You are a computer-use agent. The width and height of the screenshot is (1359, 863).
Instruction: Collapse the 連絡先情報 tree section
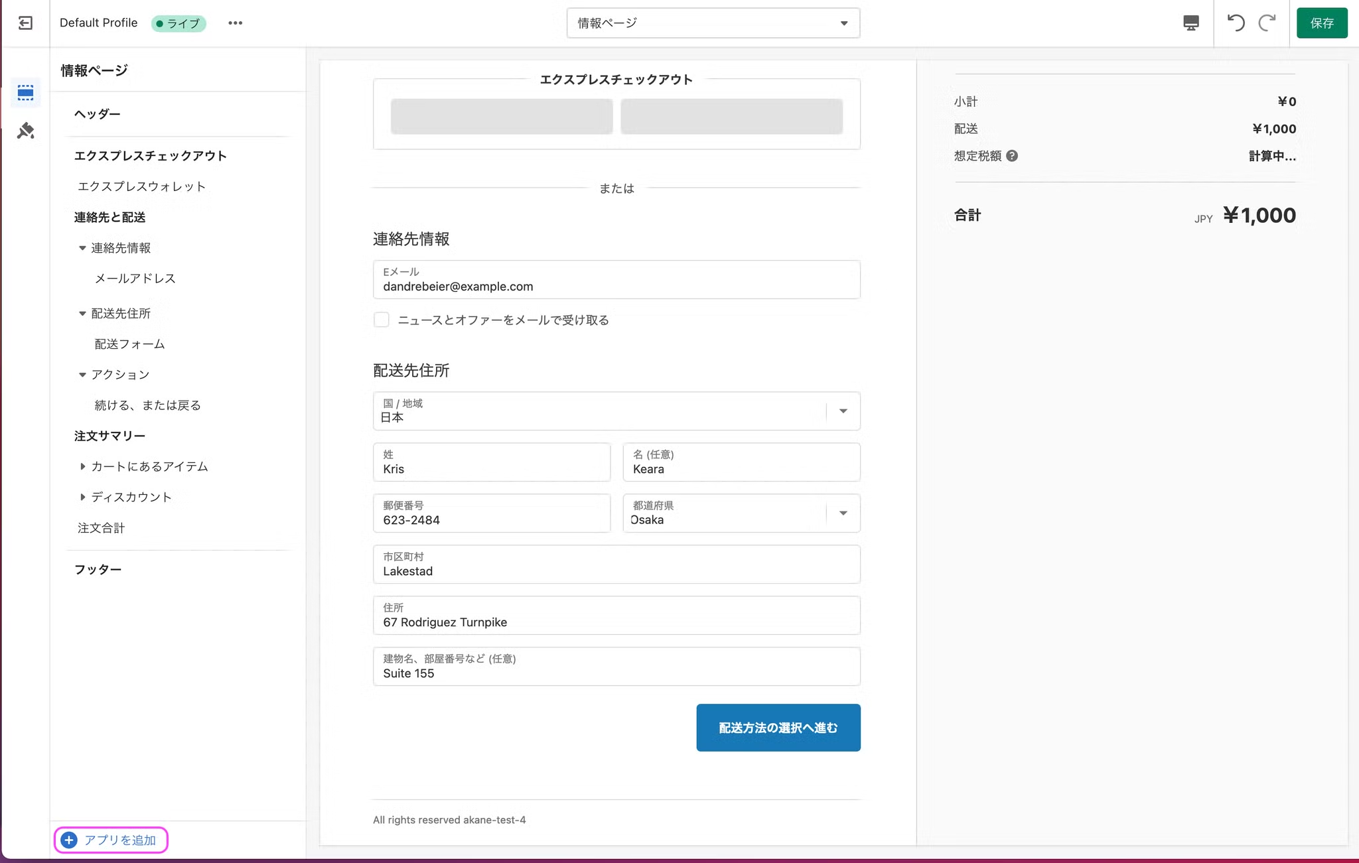[x=82, y=248]
